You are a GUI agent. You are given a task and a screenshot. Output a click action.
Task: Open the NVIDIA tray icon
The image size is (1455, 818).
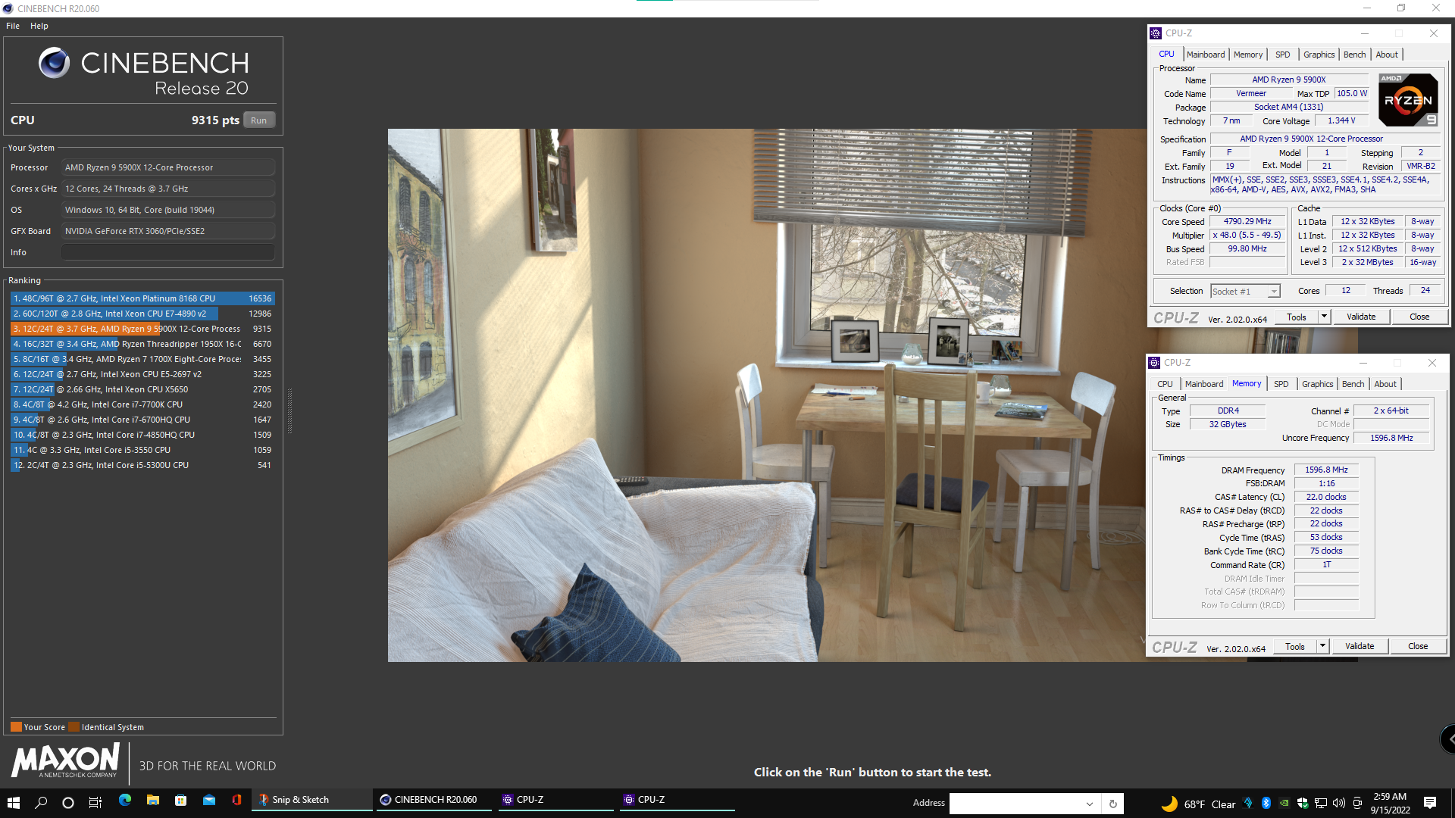coord(1284,803)
